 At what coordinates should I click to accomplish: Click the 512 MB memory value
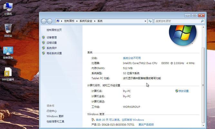[x=128, y=68]
